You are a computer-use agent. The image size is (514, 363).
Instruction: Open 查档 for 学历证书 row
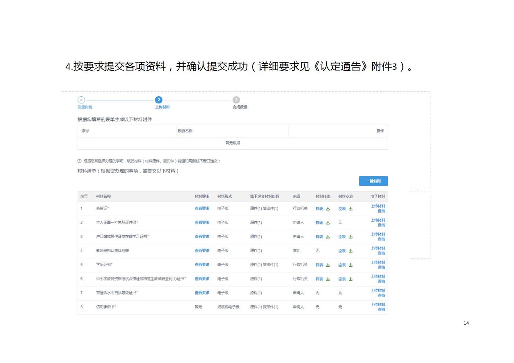coord(381,267)
